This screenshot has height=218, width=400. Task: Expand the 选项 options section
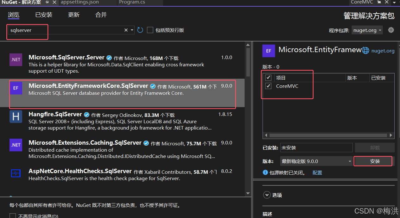pos(267,195)
